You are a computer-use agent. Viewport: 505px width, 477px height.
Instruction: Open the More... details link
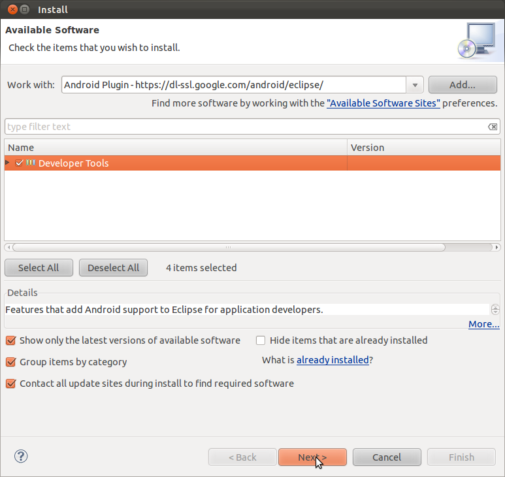[x=483, y=324]
